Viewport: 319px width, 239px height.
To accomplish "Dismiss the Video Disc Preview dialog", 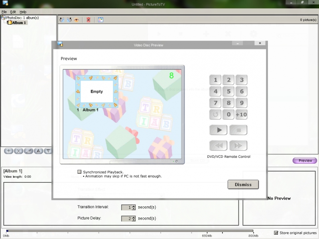I will (243, 184).
